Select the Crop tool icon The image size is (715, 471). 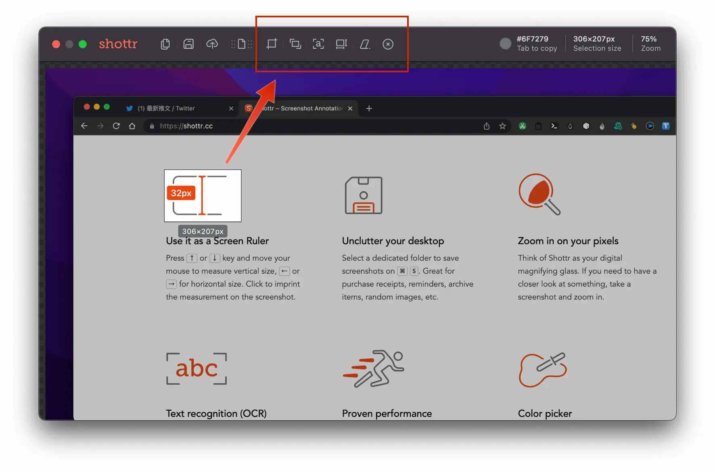coord(272,44)
